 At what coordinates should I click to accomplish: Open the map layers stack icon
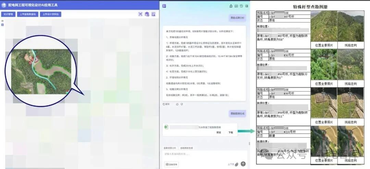click(147, 14)
